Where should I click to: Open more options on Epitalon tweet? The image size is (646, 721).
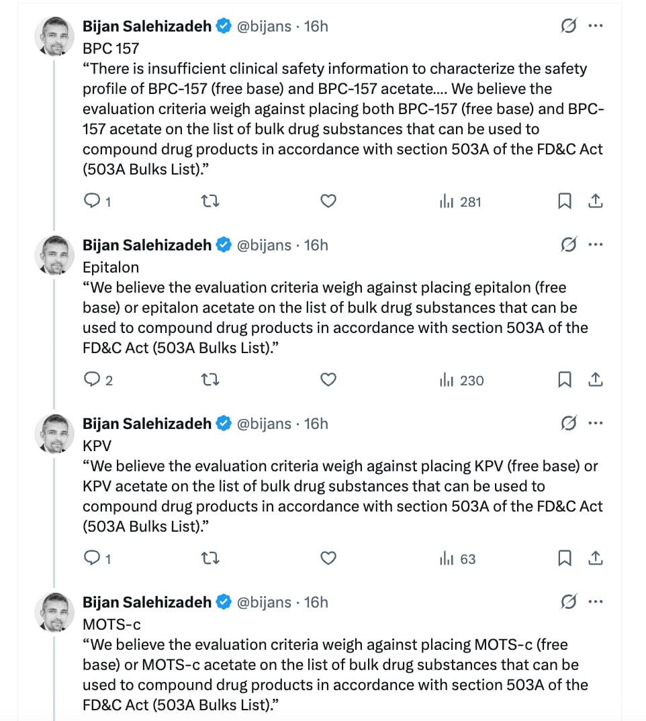596,244
